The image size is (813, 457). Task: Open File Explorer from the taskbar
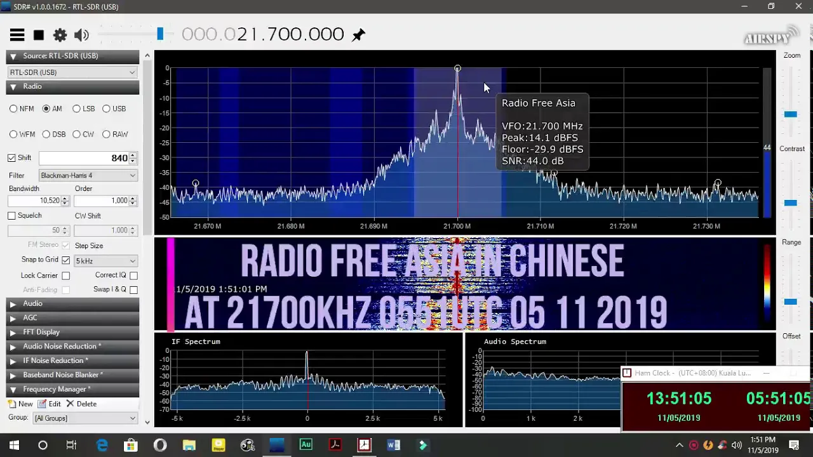(x=189, y=446)
